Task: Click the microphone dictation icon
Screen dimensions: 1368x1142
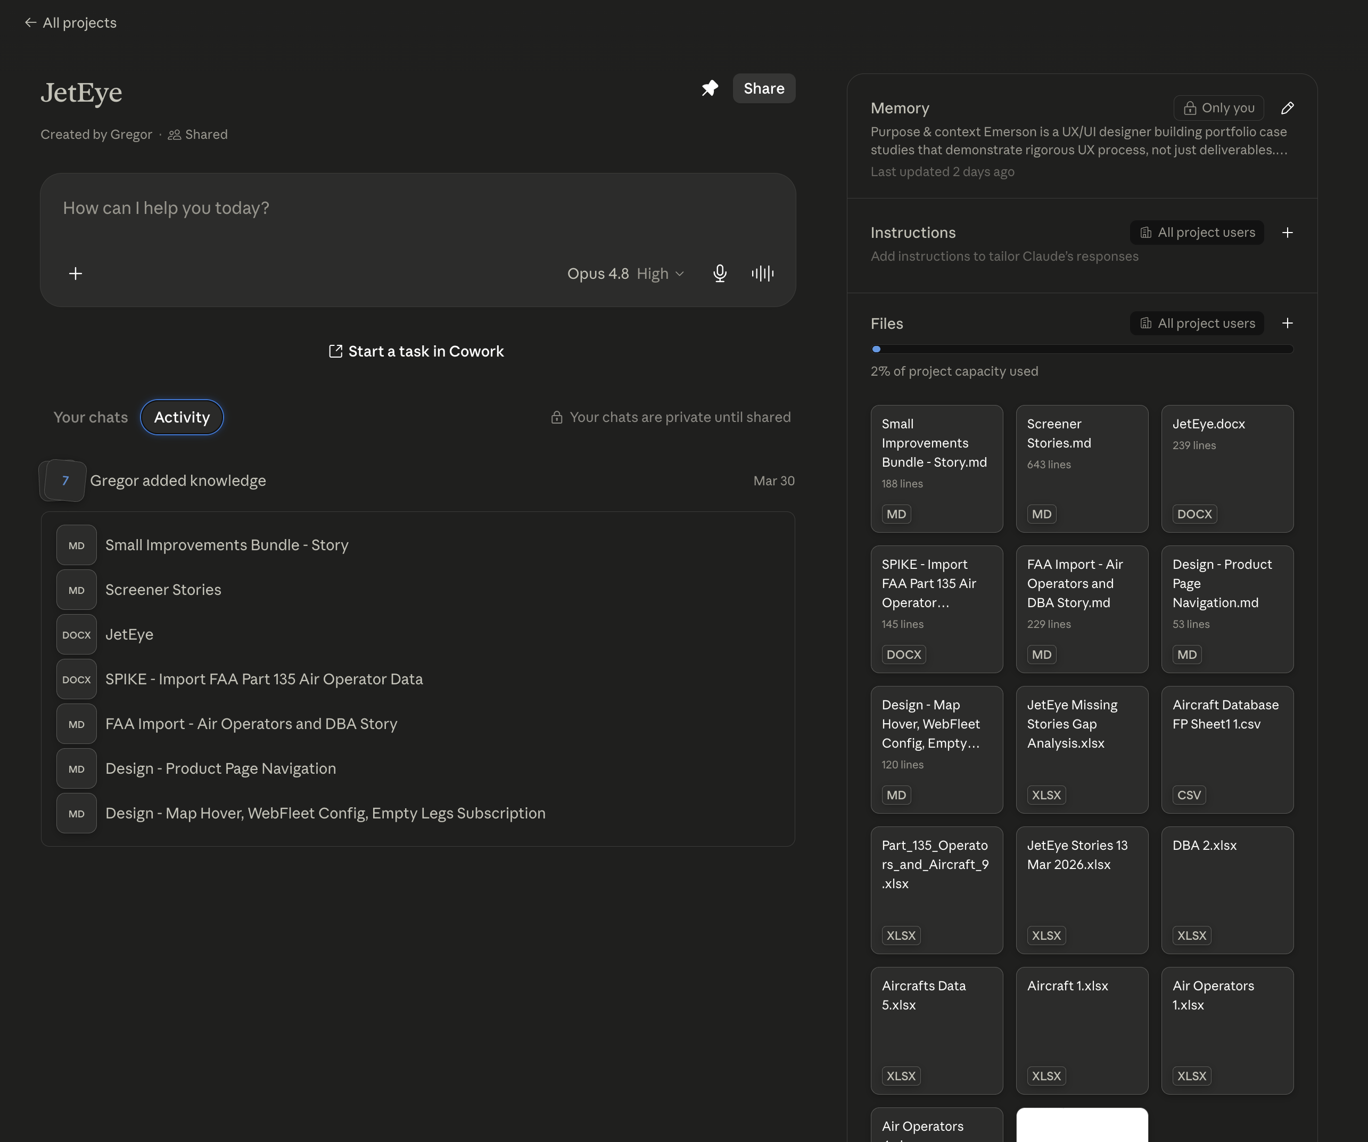Action: tap(720, 274)
